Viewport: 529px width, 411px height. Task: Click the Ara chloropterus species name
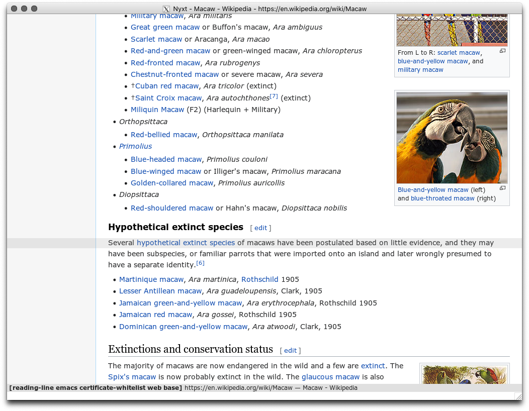(332, 51)
